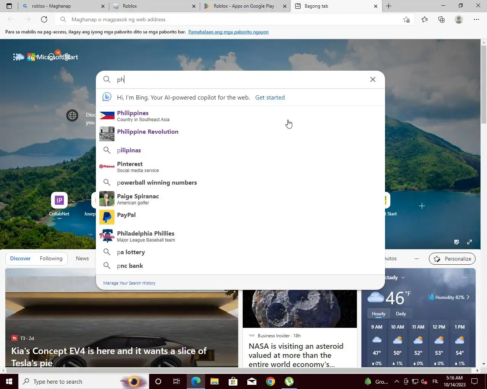Open the weather card more options
This screenshot has width=487, height=389.
coord(464,277)
